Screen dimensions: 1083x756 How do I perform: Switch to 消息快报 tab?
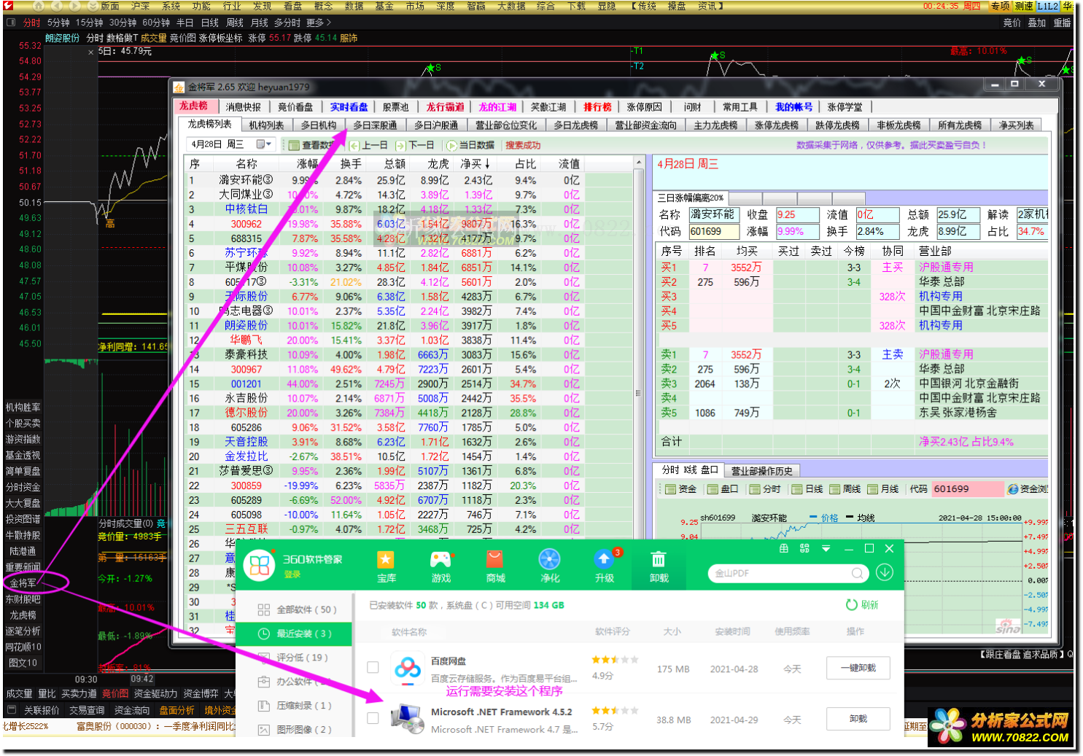click(x=243, y=107)
